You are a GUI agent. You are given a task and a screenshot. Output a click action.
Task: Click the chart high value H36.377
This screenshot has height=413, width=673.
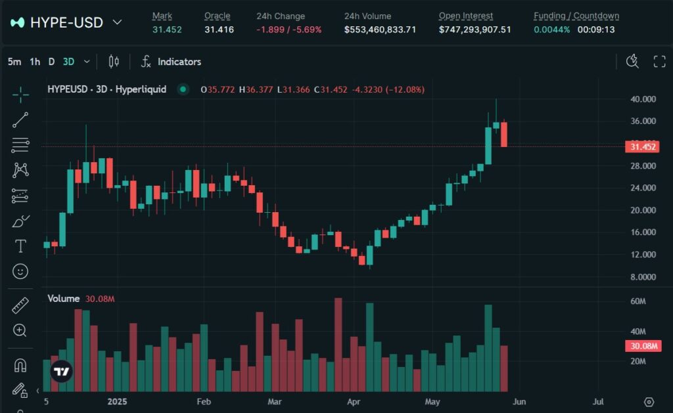(x=256, y=90)
